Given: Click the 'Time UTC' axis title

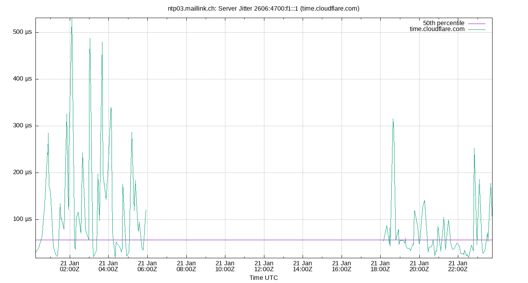Looking at the screenshot, I should coord(264,278).
